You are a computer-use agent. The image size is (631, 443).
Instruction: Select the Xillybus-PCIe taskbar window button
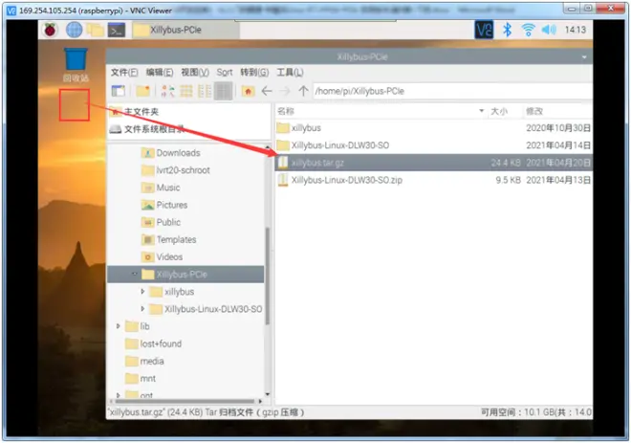point(185,31)
